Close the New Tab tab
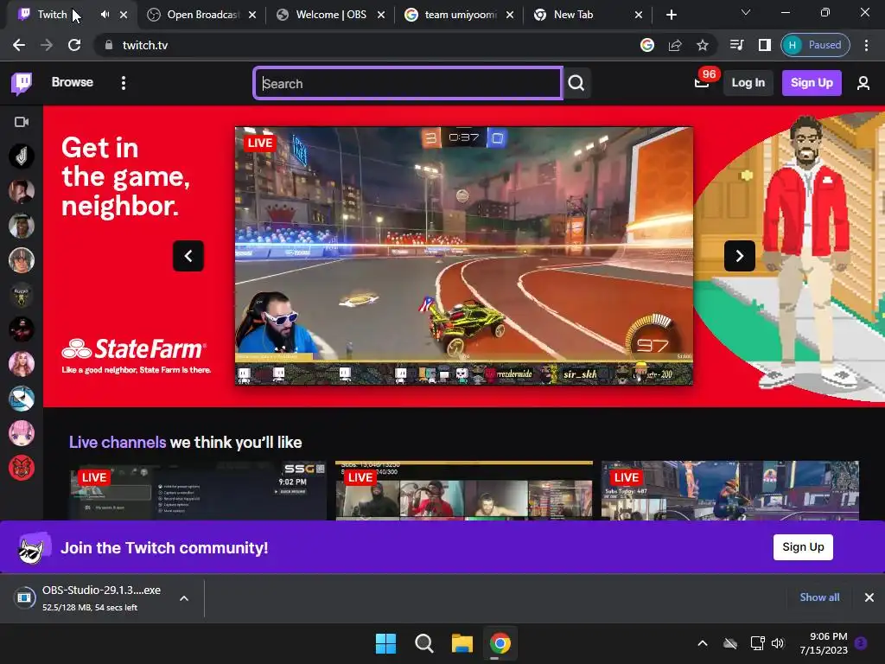Image resolution: width=885 pixels, height=664 pixels. 639,15
